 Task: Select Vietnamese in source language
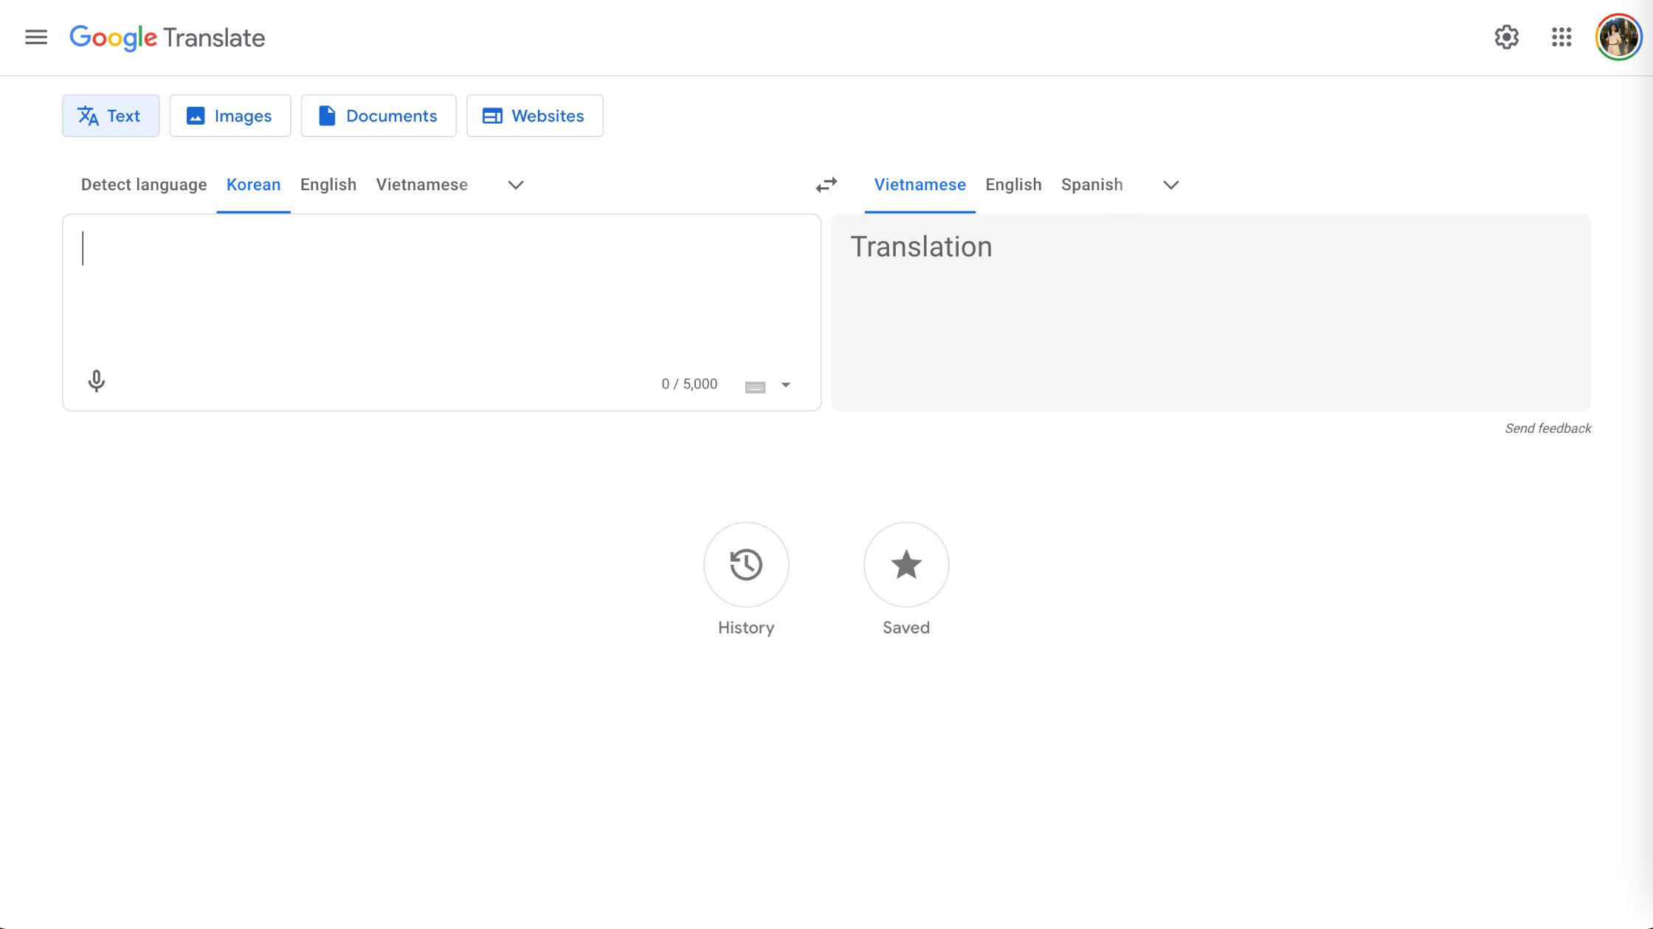coord(421,184)
